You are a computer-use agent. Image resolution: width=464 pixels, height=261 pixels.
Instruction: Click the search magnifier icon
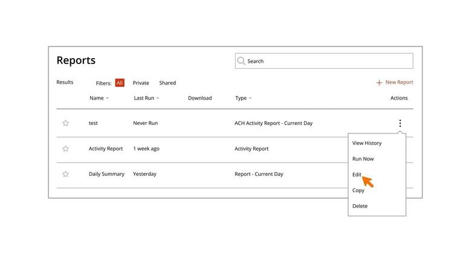click(241, 61)
